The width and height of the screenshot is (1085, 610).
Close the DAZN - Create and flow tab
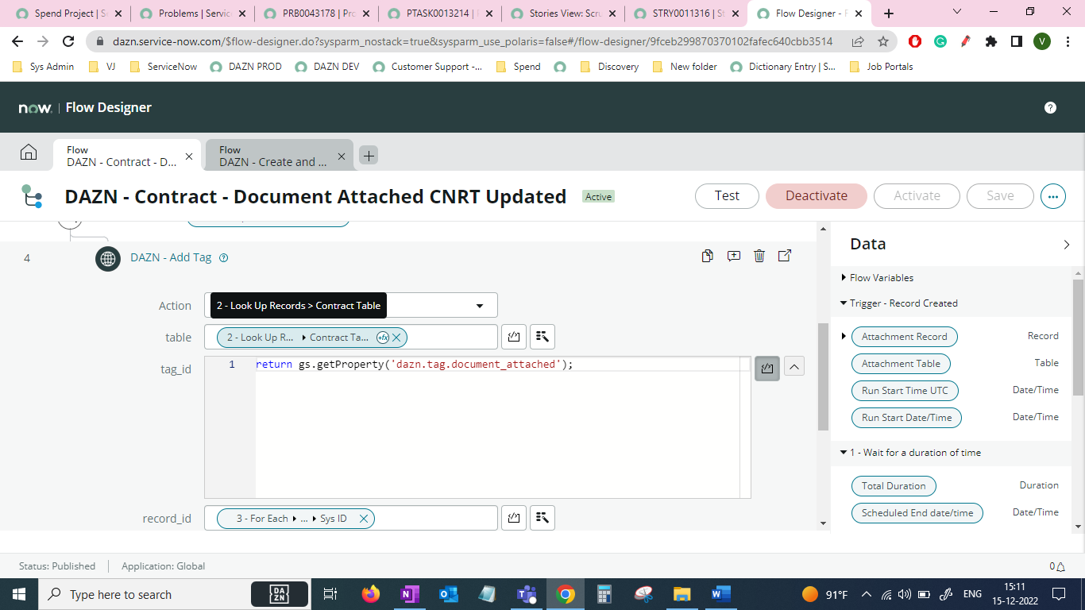[341, 156]
